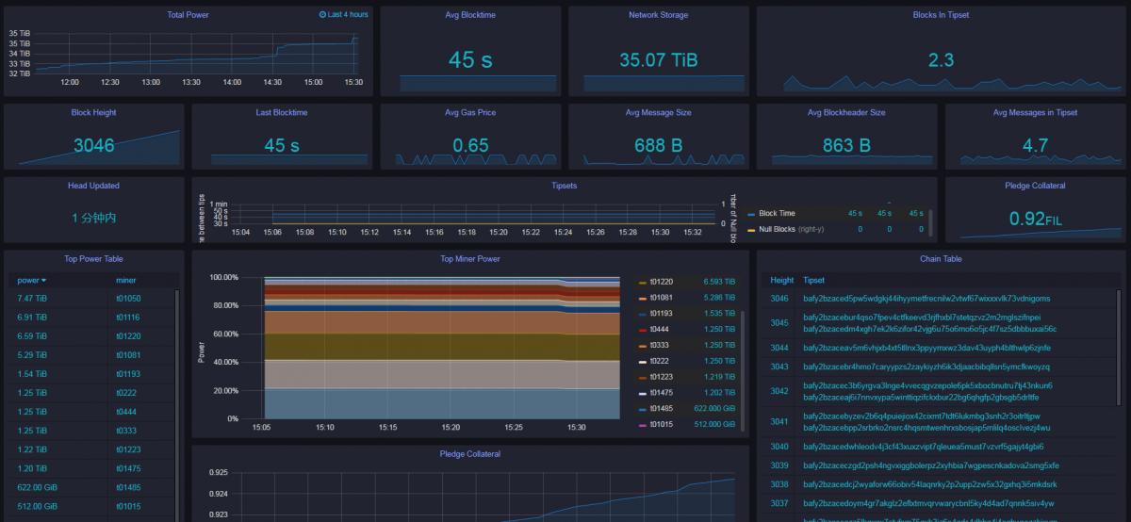Open the Total Power panel title menu
The image size is (1131, 522).
188,15
